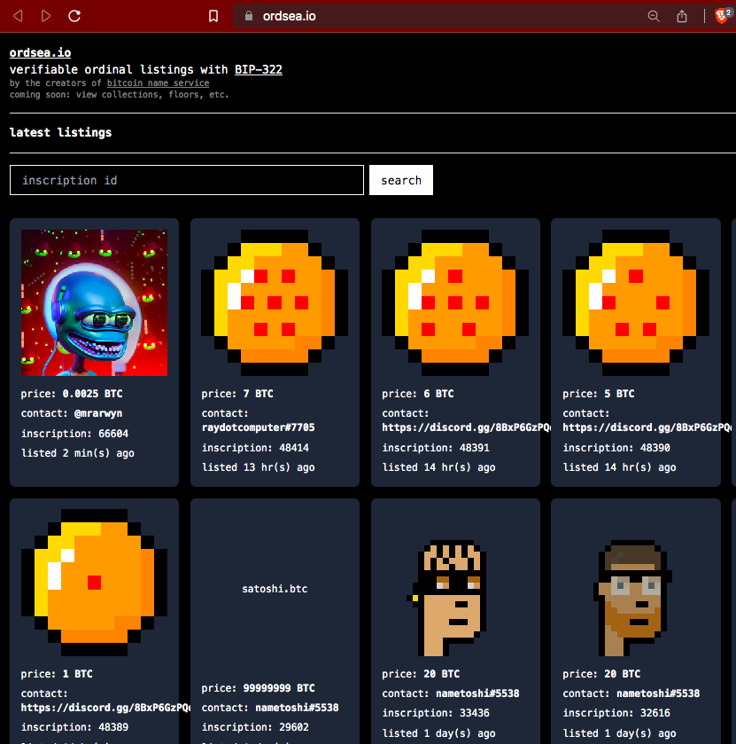Select text 'price: 99999999 BTC'
Viewport: 736px width, 744px height.
pyautogui.click(x=259, y=688)
